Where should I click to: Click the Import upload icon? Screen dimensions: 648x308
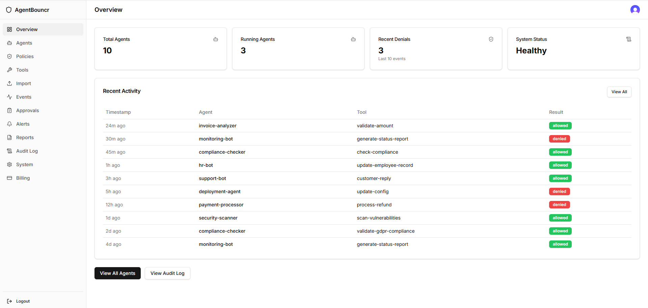point(9,83)
